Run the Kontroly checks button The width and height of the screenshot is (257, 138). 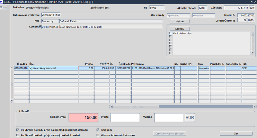coord(180,29)
